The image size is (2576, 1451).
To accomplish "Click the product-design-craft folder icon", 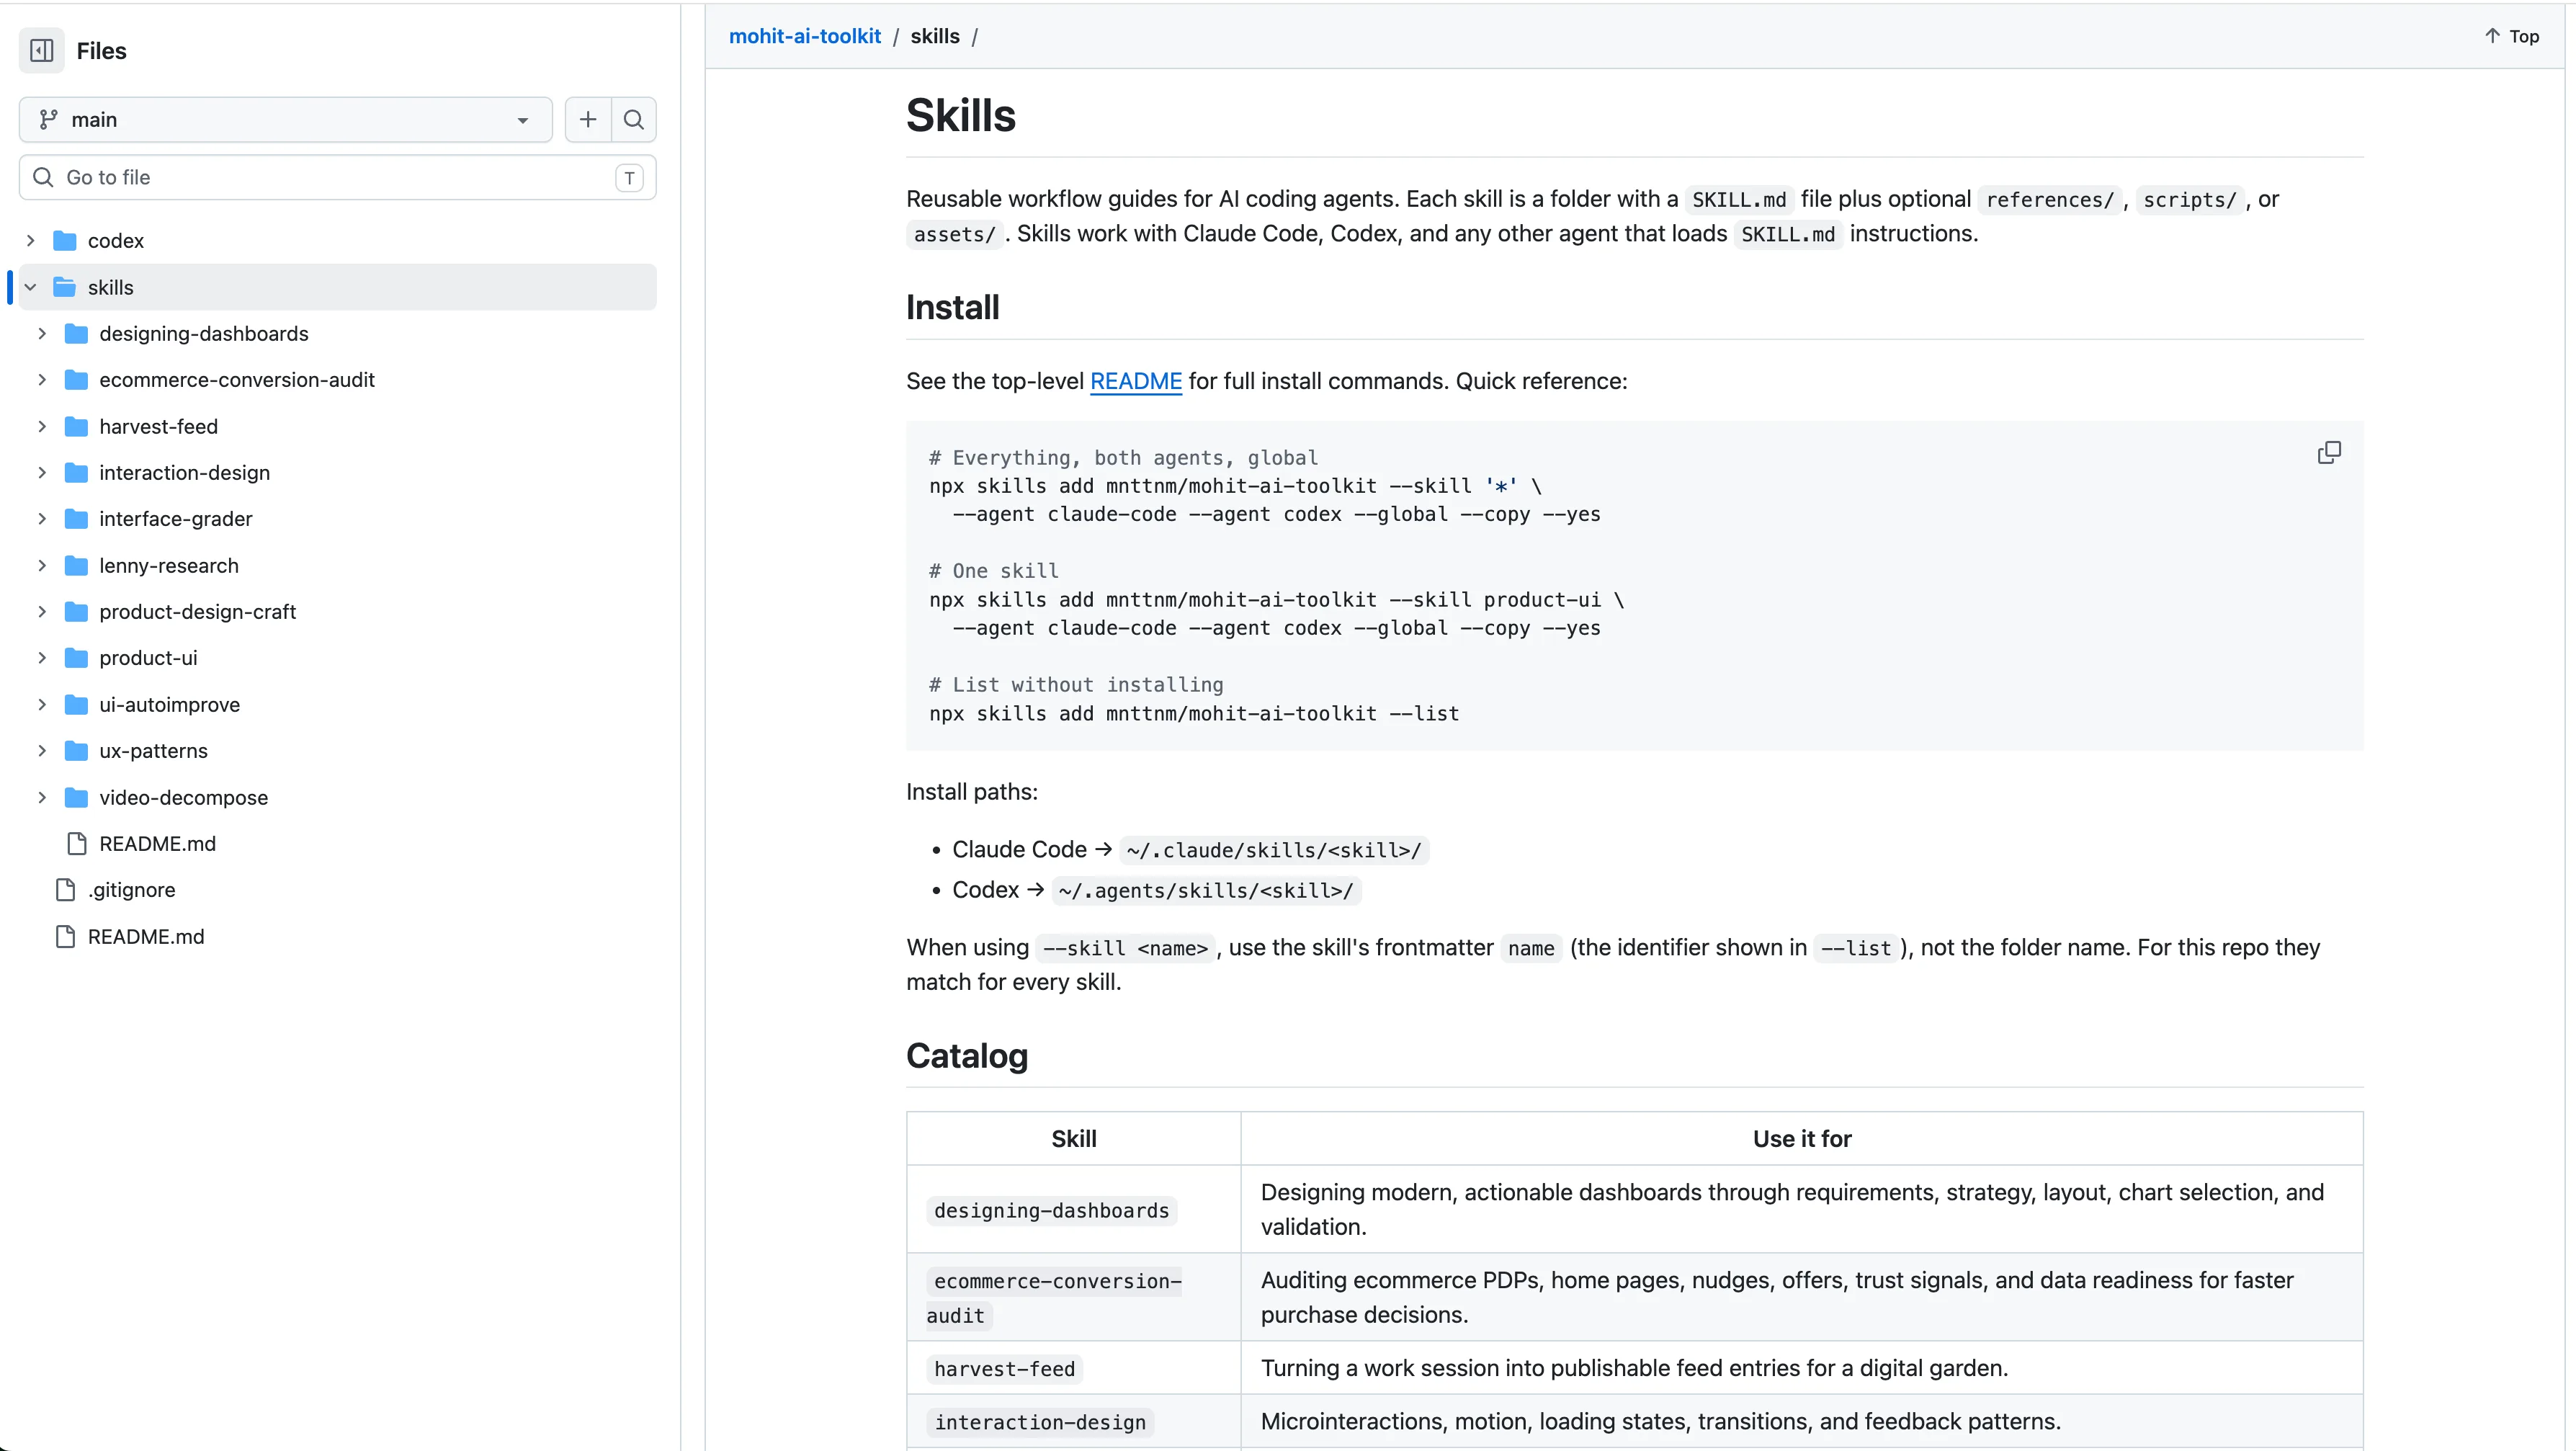I will pos(76,611).
